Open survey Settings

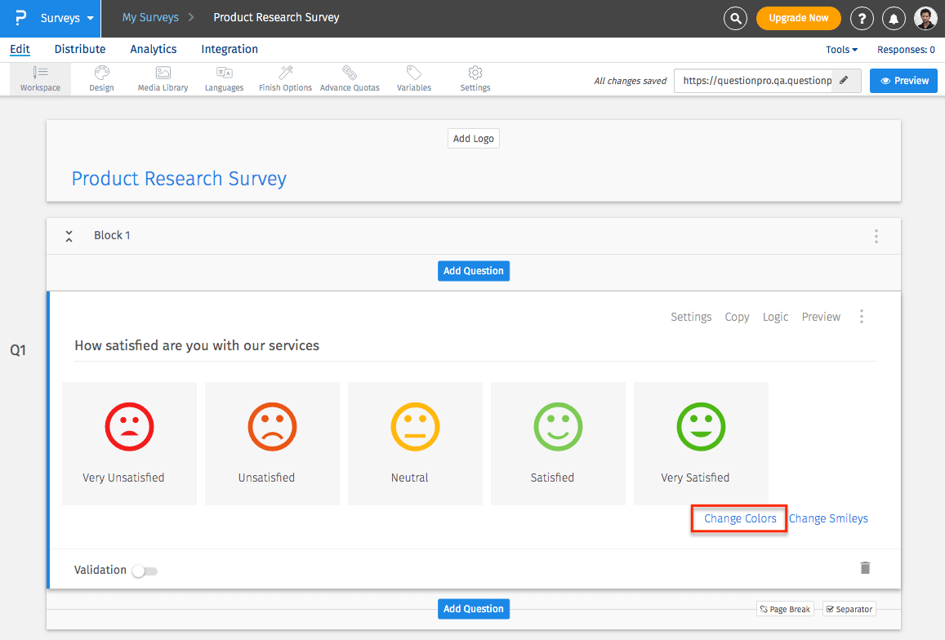pos(475,78)
